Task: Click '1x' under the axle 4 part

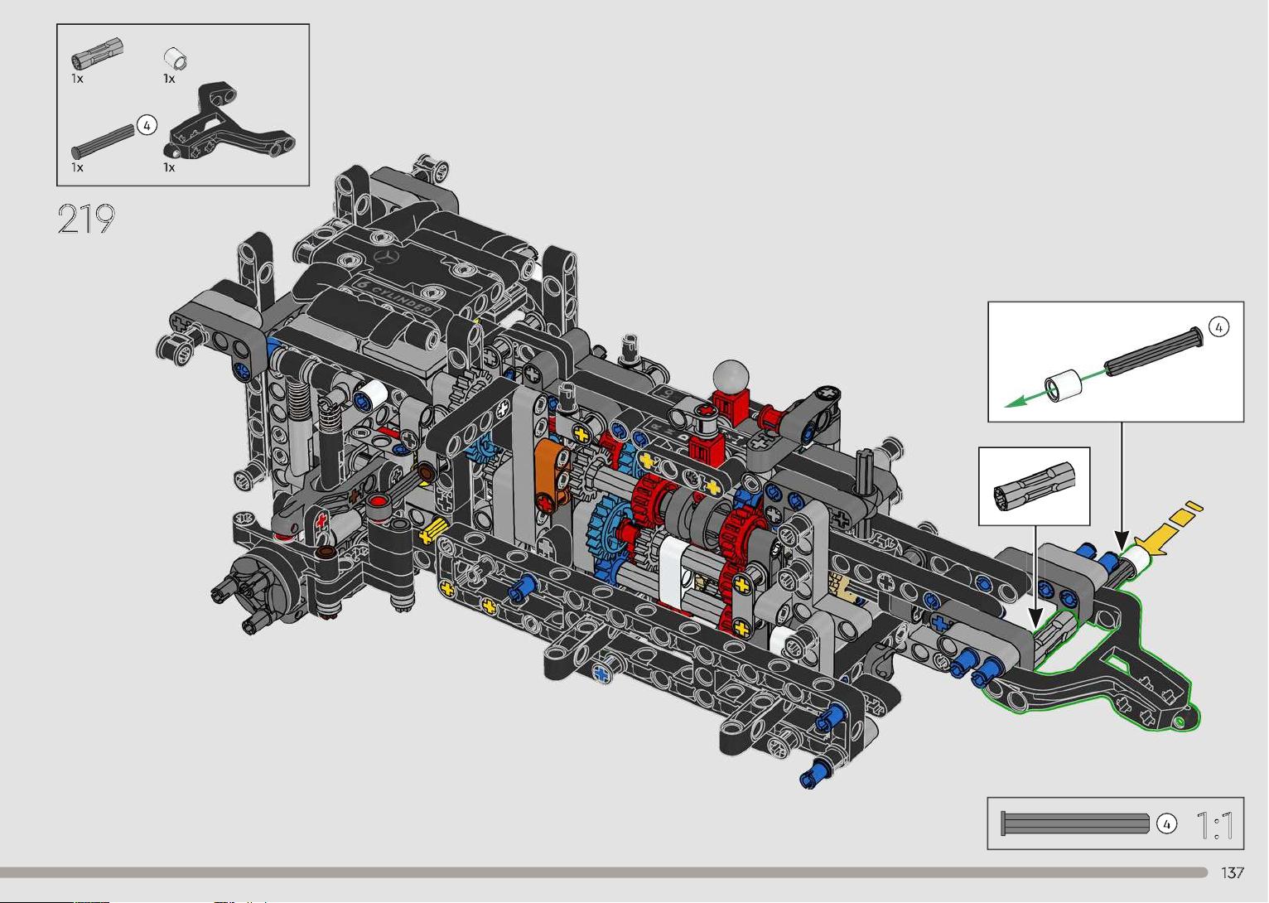Action: (x=77, y=167)
